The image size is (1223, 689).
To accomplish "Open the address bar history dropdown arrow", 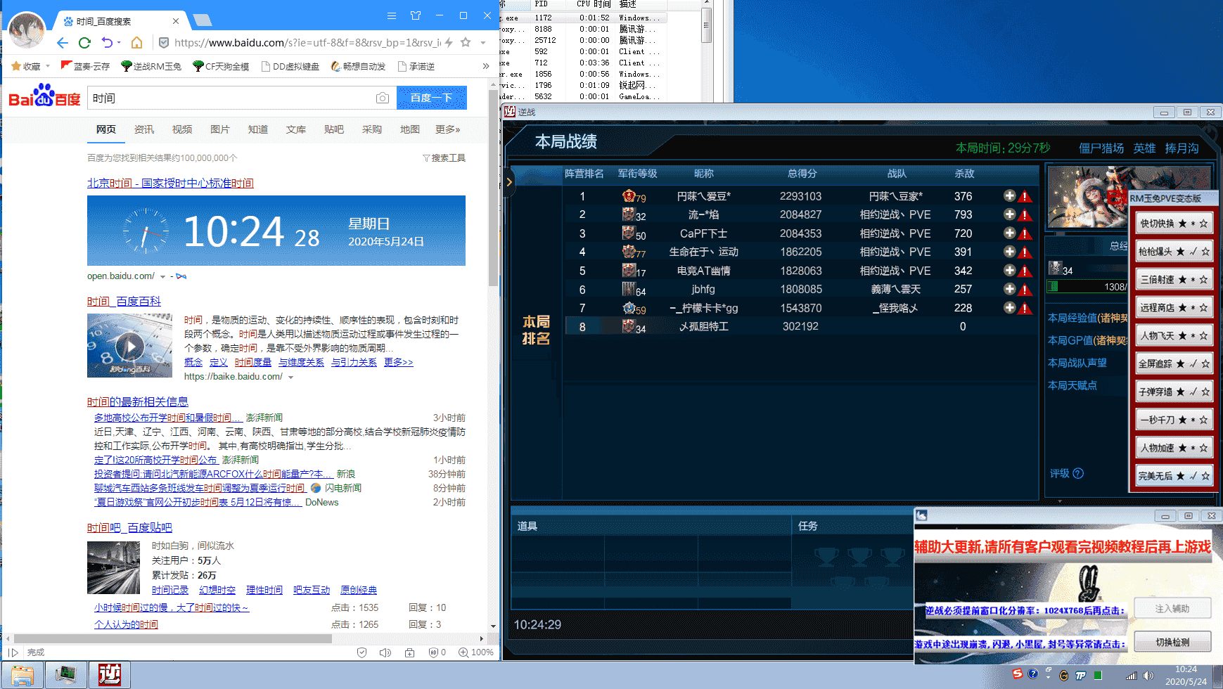I will click(x=483, y=43).
